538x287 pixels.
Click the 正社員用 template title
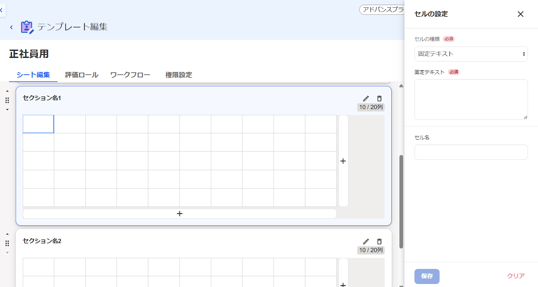pos(29,54)
